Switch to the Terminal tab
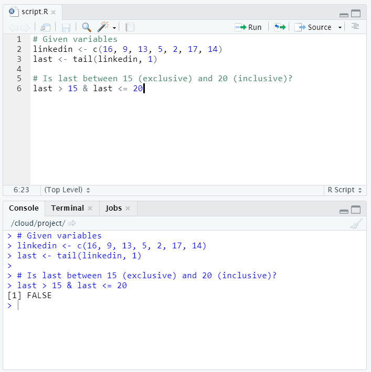The width and height of the screenshot is (371, 372). pos(68,208)
